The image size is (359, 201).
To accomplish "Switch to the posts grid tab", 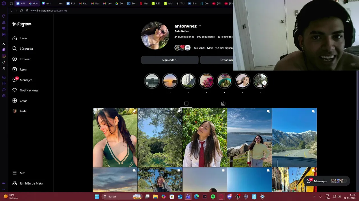I will point(186,104).
